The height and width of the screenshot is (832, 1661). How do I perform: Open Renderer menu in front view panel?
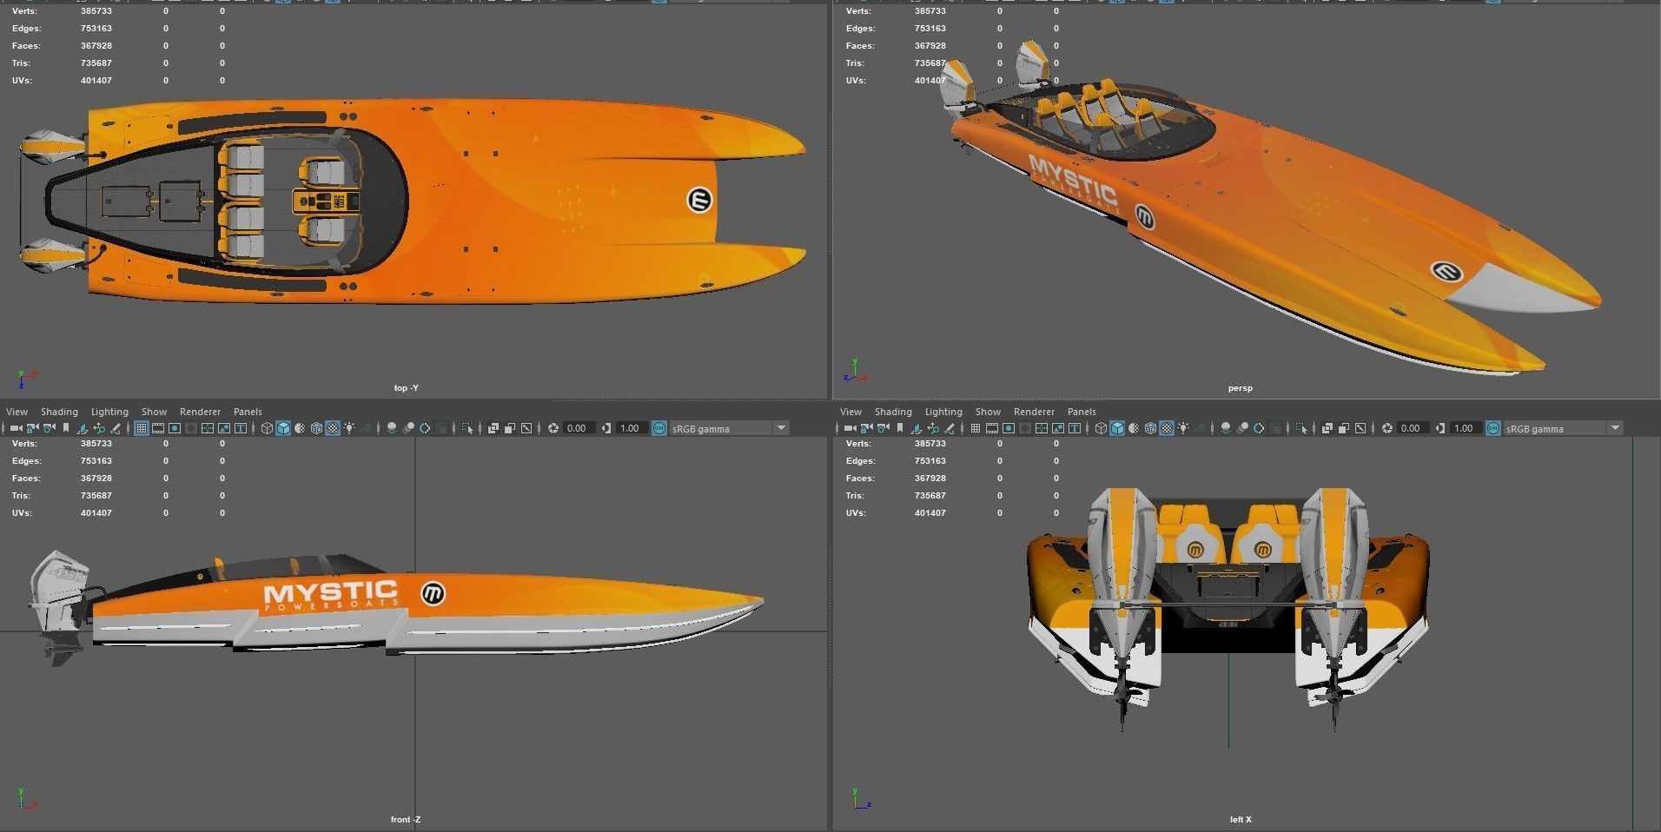point(200,412)
